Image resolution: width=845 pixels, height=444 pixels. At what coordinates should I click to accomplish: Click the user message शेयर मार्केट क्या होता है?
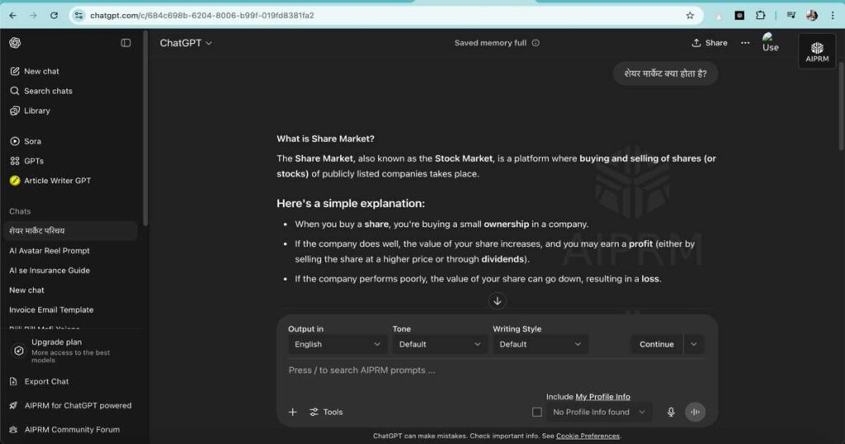pos(665,73)
